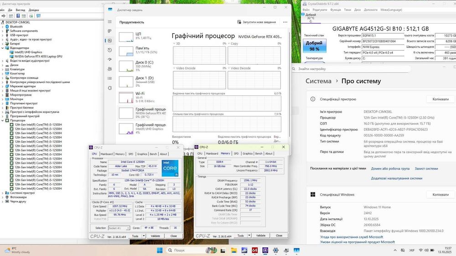Open the three-dots more options in Task Manager
Viewport: 456px width, 256px height.
coord(285,22)
